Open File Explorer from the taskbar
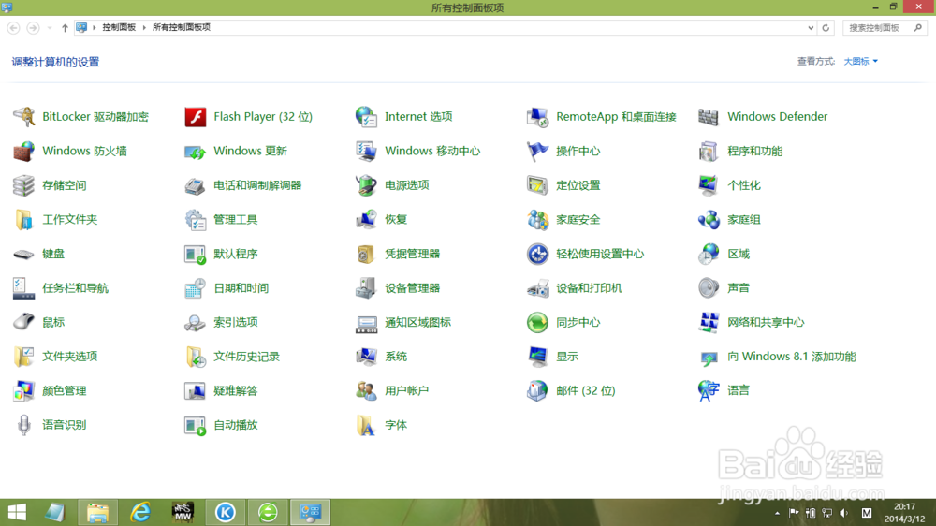The image size is (936, 526). (x=98, y=512)
